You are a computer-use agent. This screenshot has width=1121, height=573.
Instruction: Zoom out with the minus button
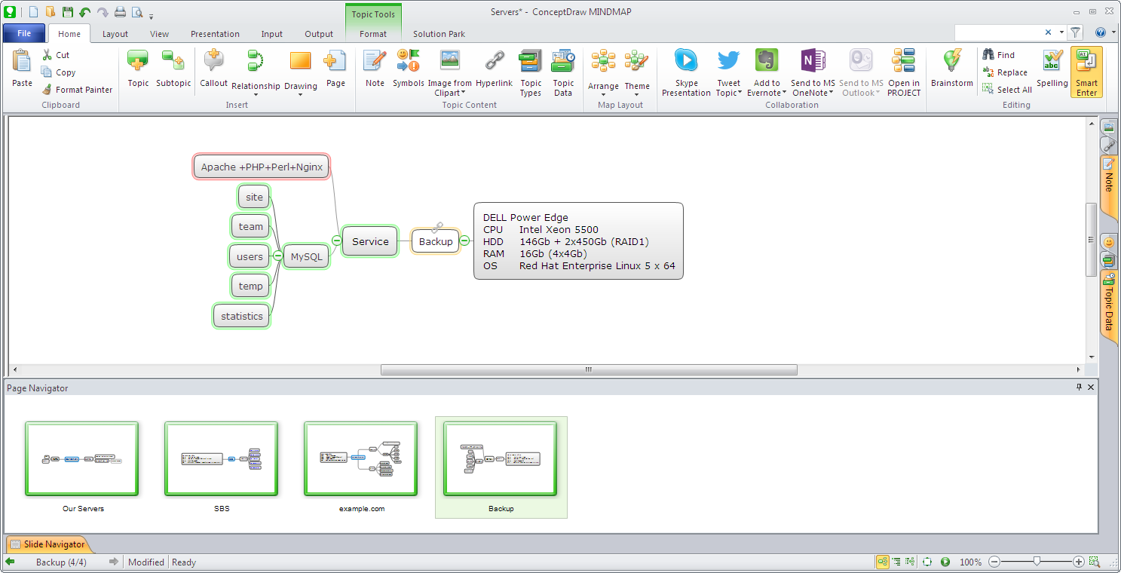click(x=994, y=562)
